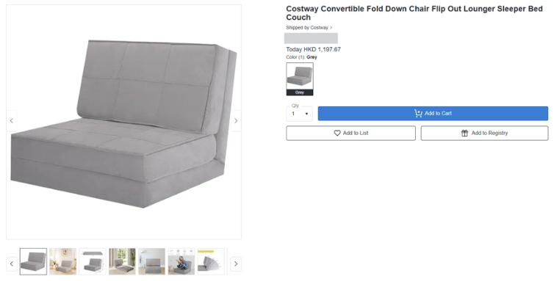Add the couch to cart
The height and width of the screenshot is (281, 554).
[433, 113]
